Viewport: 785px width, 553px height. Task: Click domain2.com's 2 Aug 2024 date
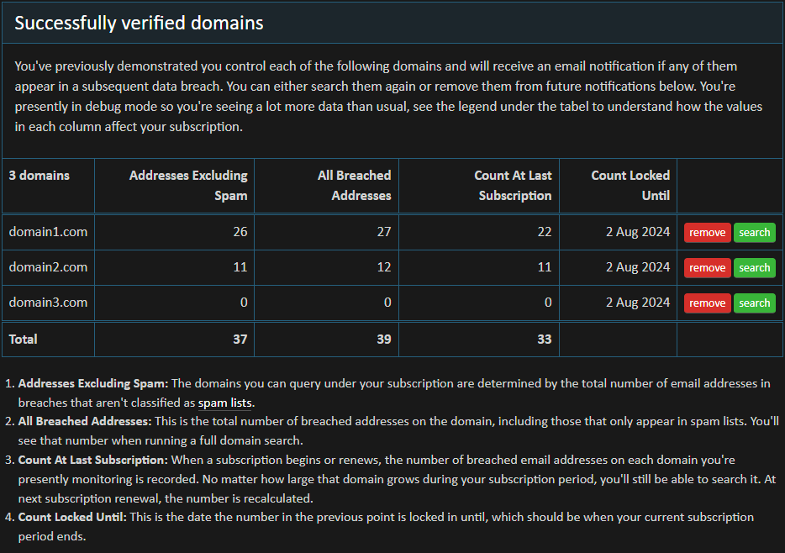click(638, 267)
